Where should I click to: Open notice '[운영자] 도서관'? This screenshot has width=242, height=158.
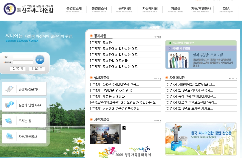[x=101, y=43]
